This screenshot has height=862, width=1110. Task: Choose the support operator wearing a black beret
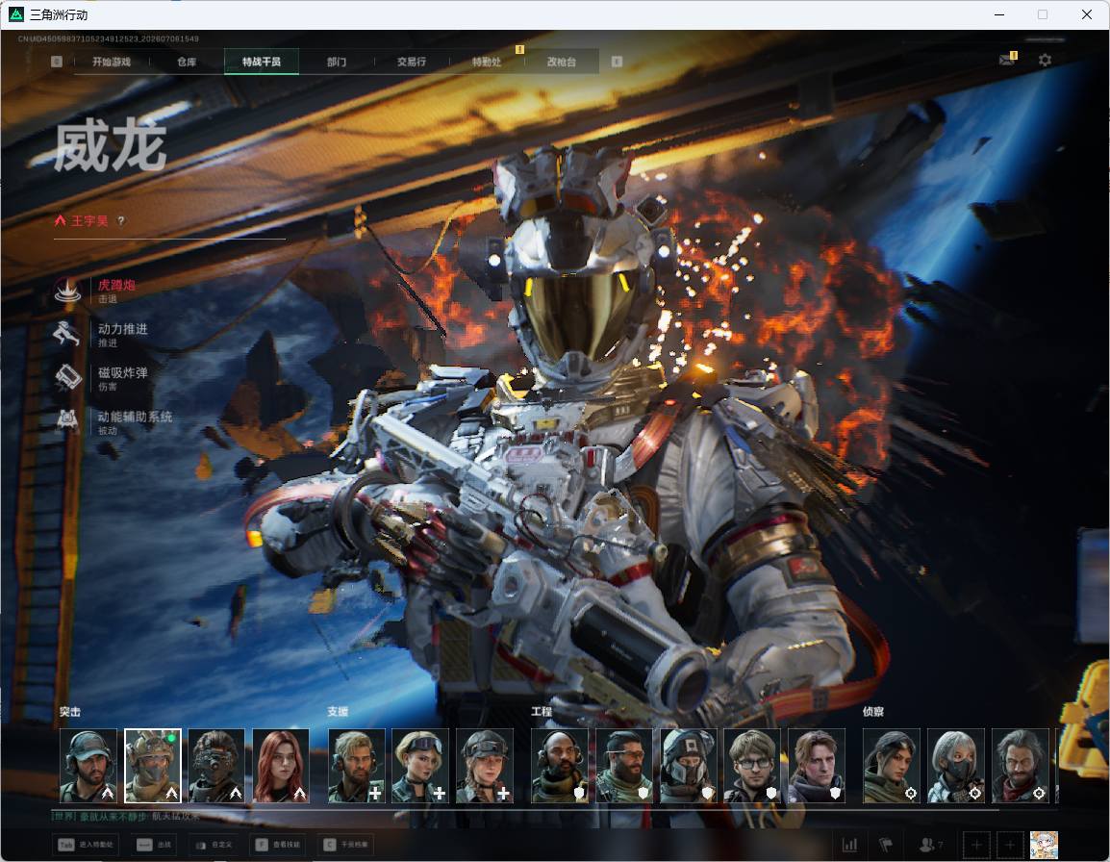[485, 766]
